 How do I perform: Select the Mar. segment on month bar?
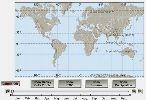[x=37, y=95]
